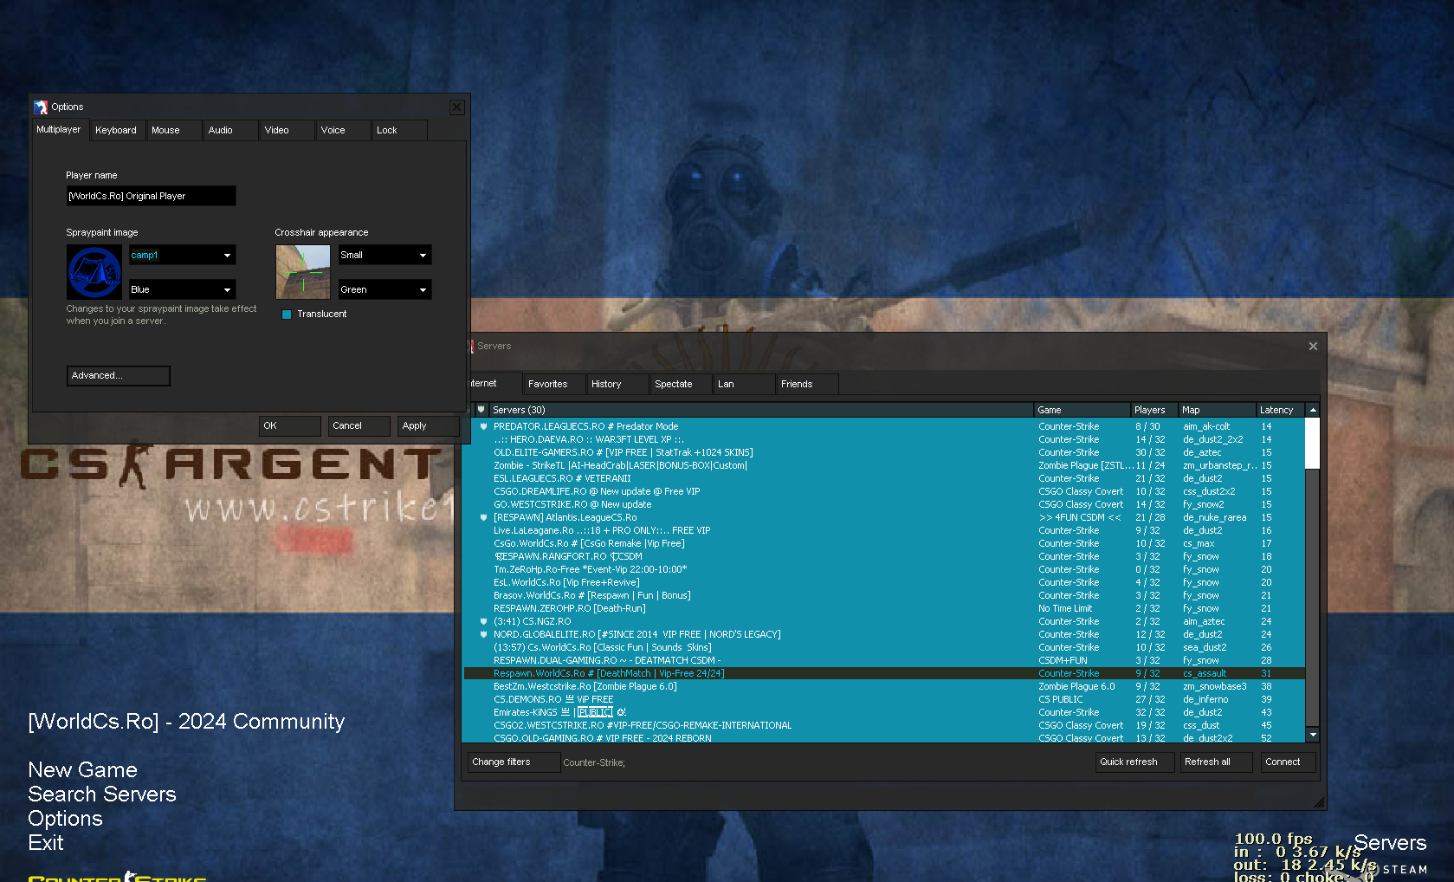Open the Small crosshair size dropdown
This screenshot has width=1454, height=882.
385,255
